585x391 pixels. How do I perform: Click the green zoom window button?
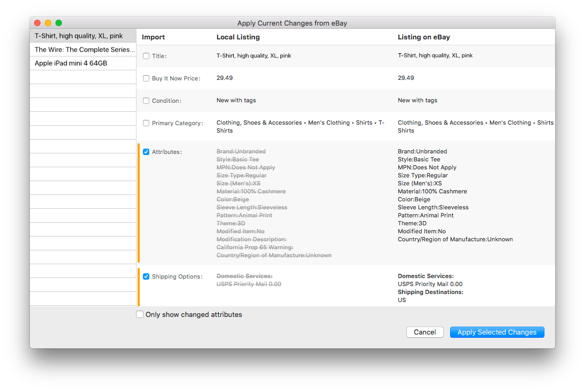(x=59, y=23)
